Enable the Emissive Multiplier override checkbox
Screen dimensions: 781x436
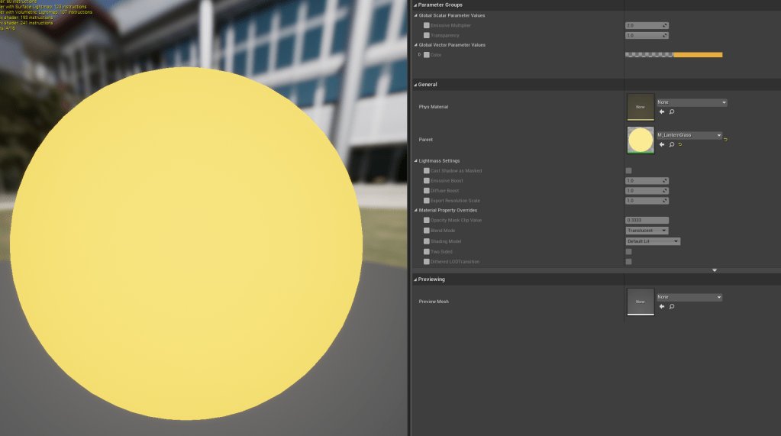tap(427, 25)
